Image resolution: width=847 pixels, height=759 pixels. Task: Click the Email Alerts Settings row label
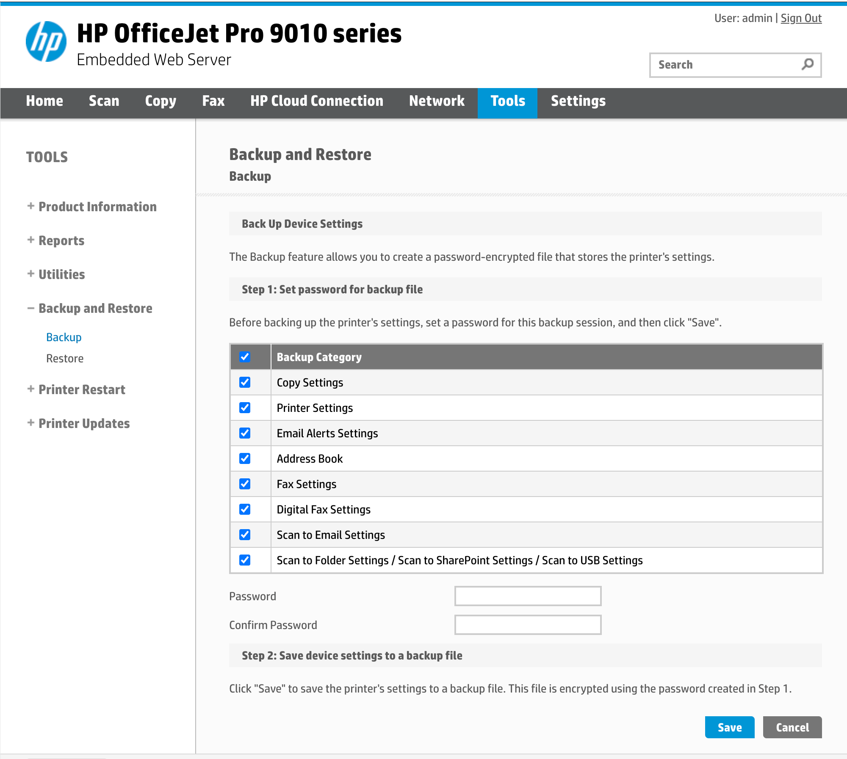[x=327, y=433]
